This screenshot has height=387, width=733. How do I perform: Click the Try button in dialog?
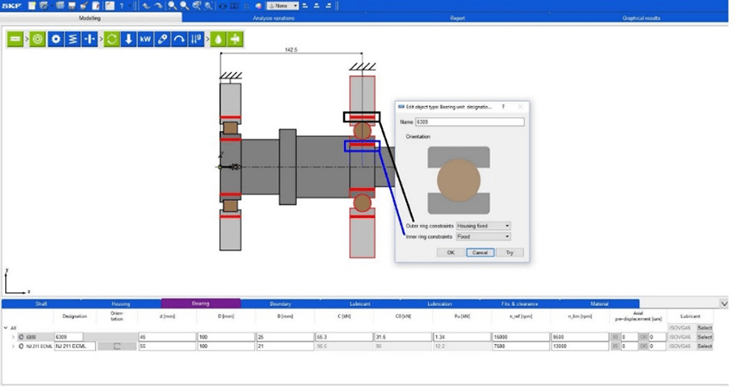click(509, 253)
